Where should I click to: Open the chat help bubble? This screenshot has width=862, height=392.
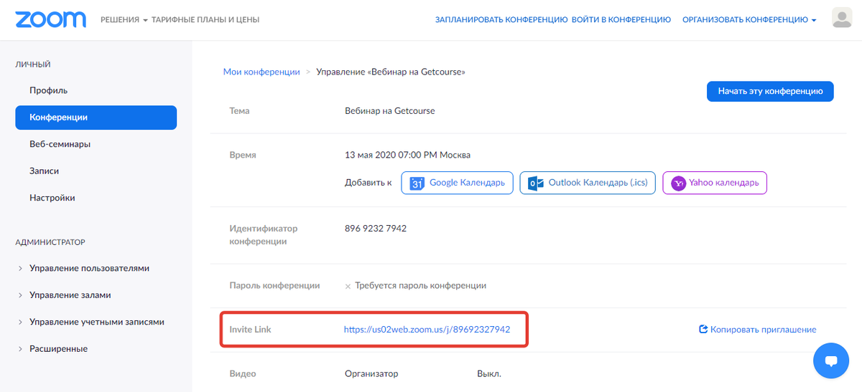click(x=831, y=360)
